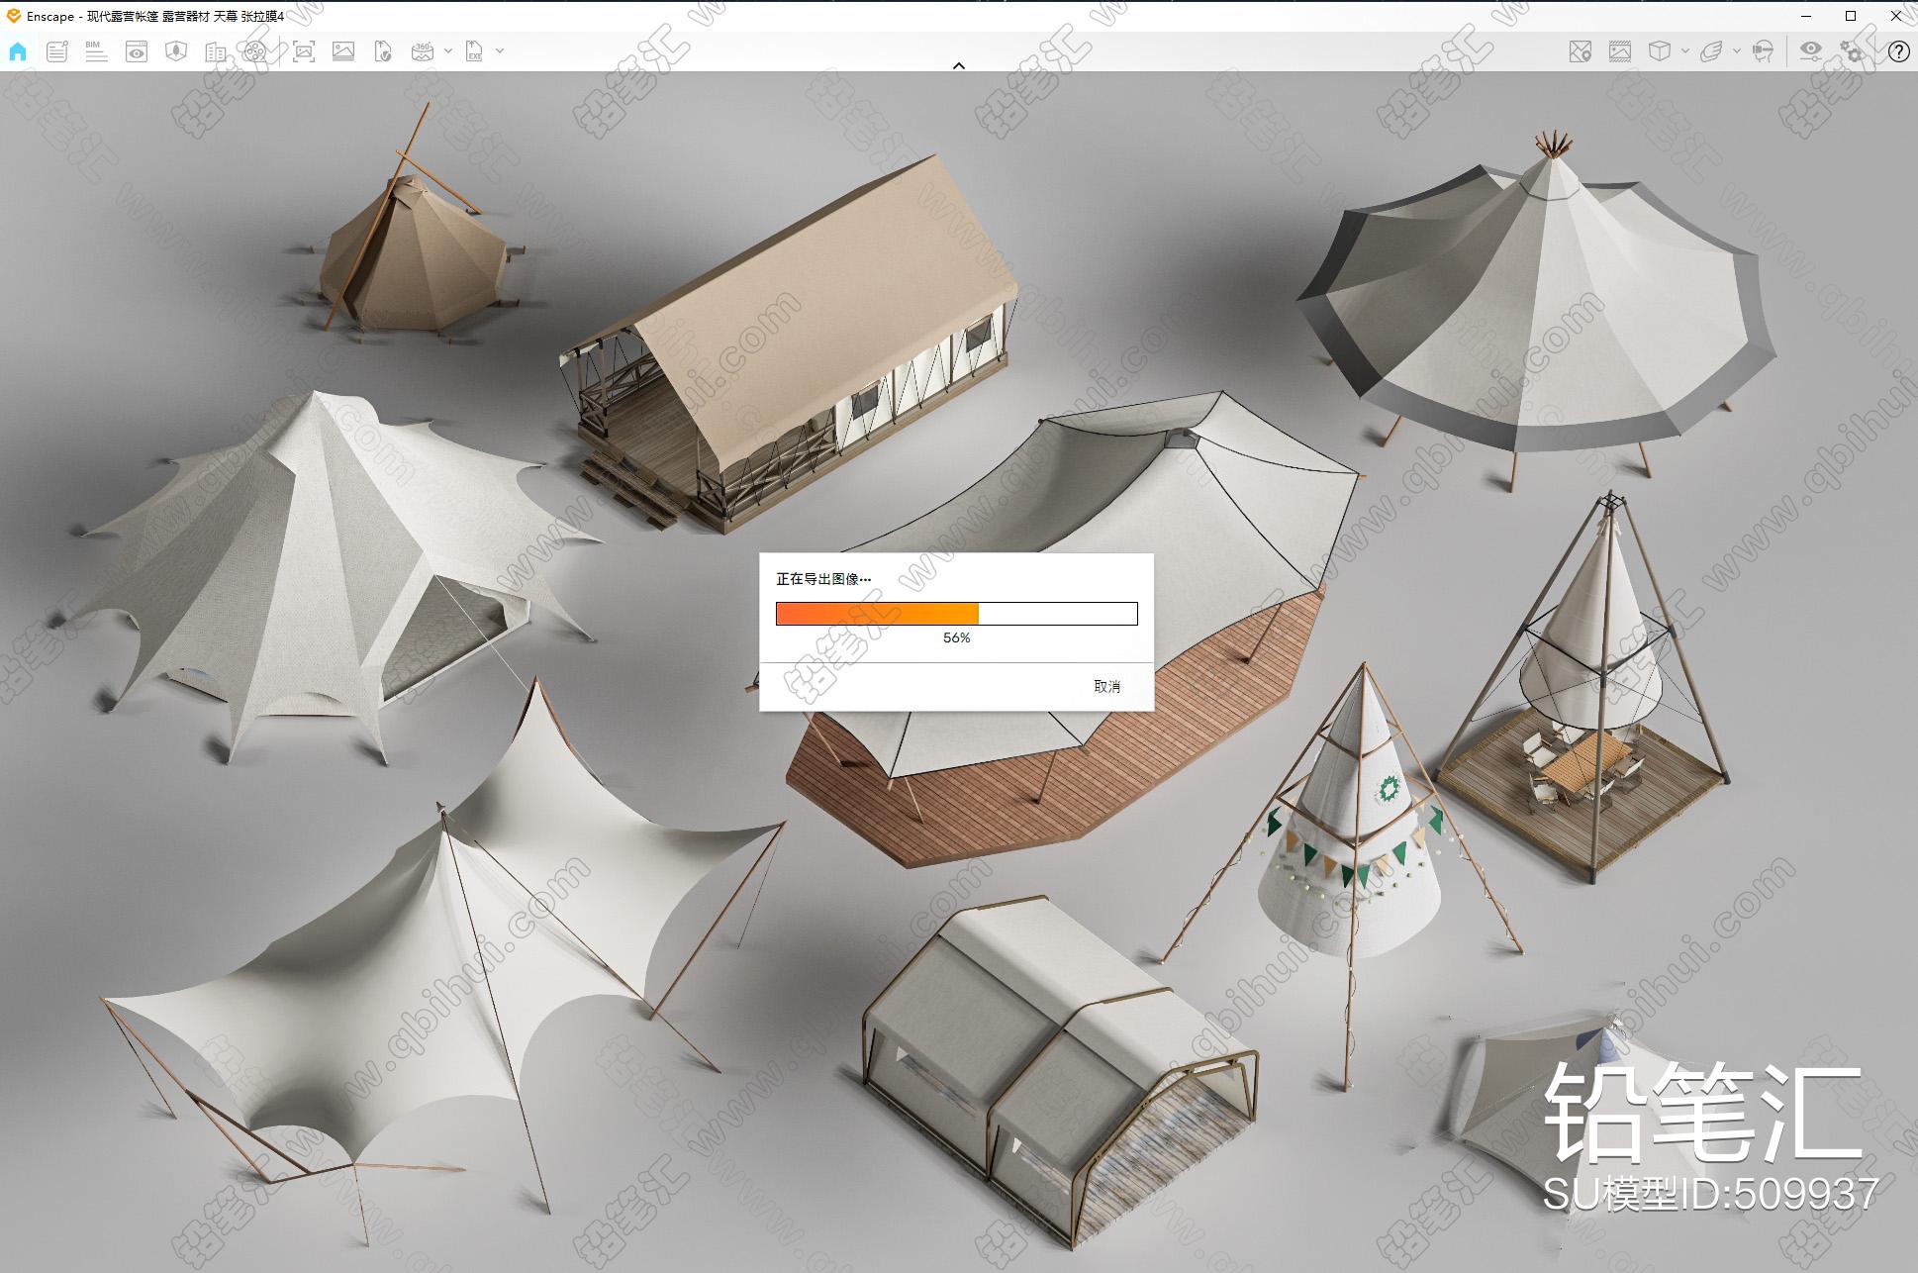1918x1273 pixels.
Task: Close the Enscape window
Action: tap(1895, 16)
